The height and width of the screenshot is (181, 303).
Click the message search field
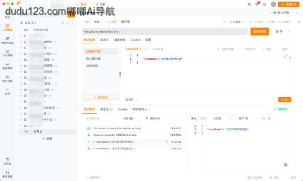click(x=102, y=119)
